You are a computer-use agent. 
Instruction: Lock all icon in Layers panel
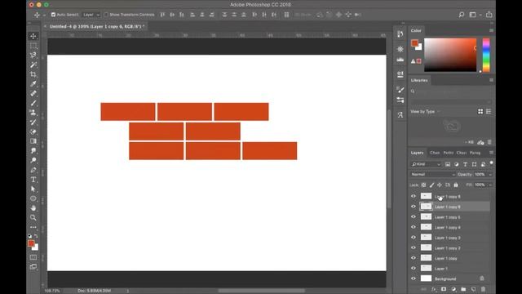(456, 185)
